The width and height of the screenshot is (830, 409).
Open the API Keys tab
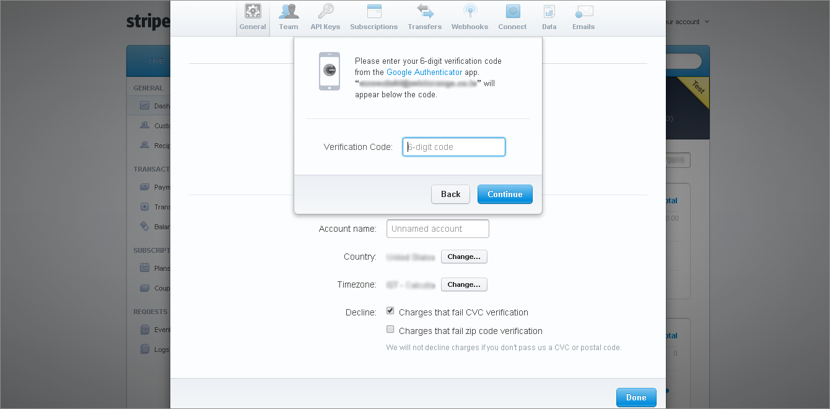325,17
